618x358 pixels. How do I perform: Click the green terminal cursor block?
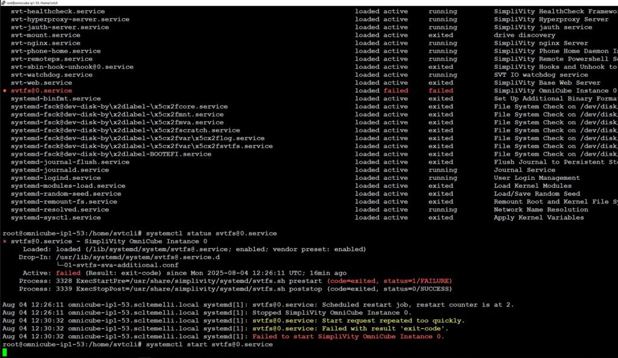point(5,352)
